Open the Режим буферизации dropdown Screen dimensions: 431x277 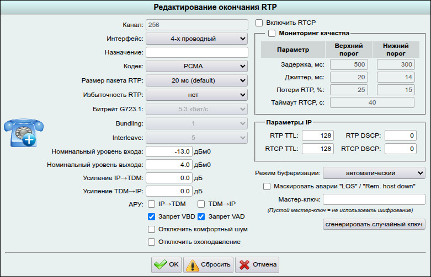coord(374,173)
